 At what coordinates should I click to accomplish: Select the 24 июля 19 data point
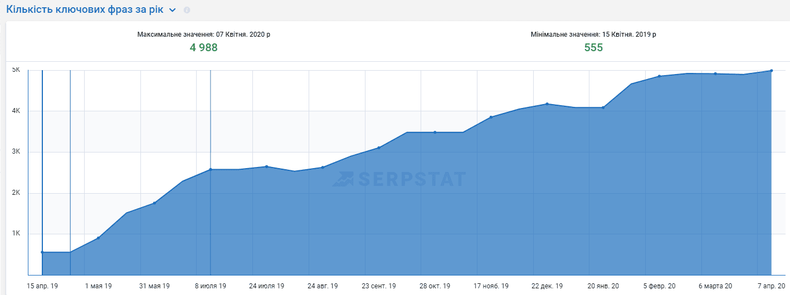click(267, 166)
